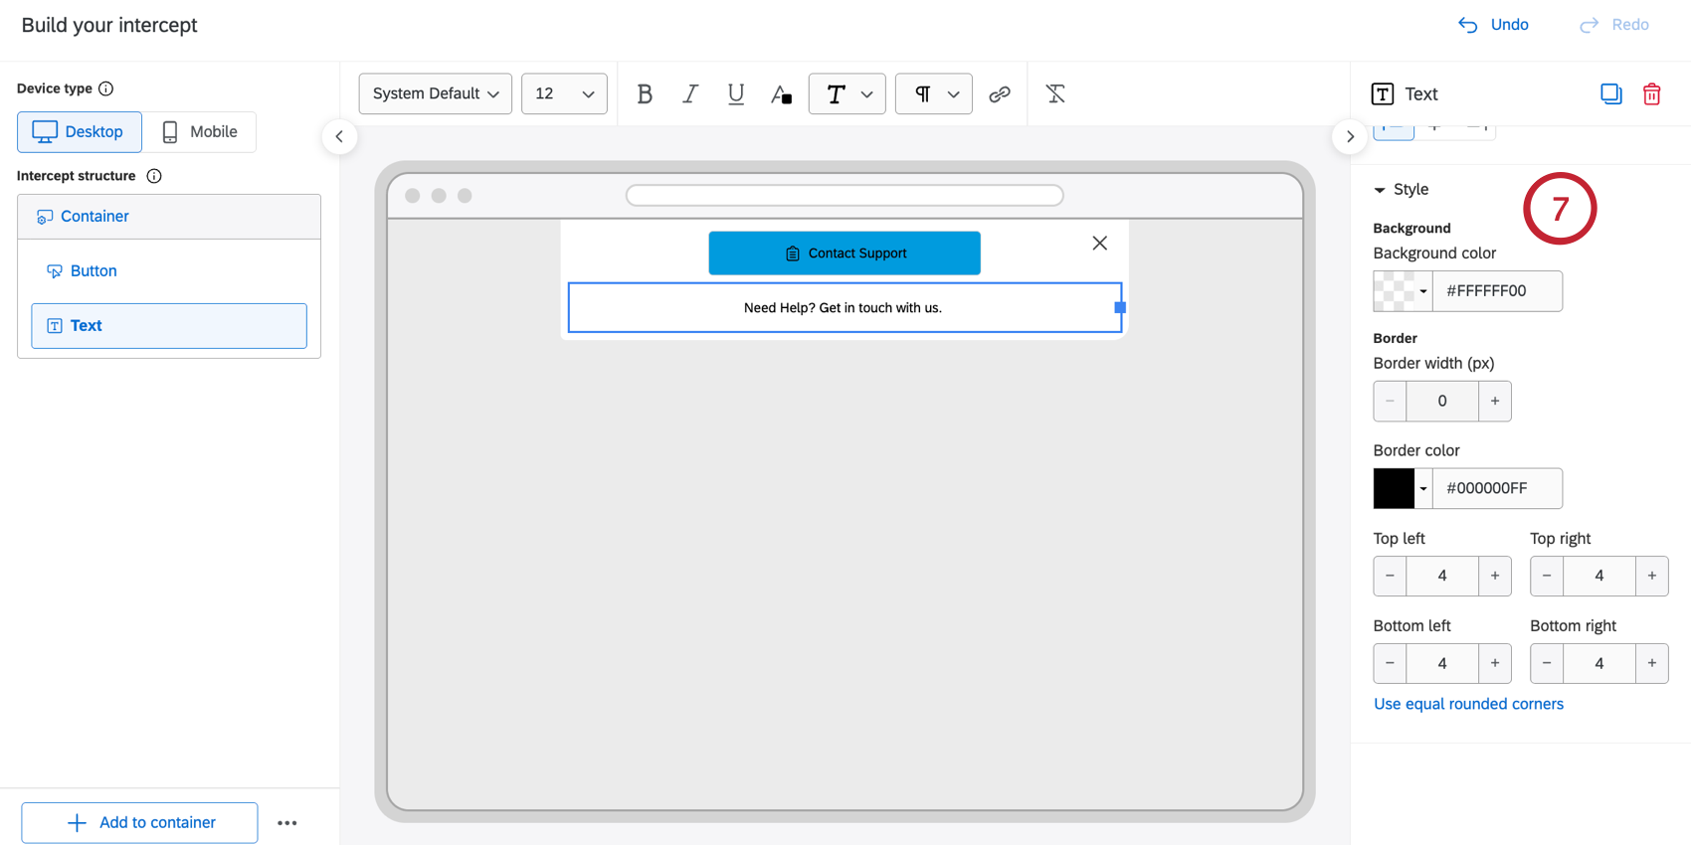Show Device type info tooltip icon
The height and width of the screenshot is (845, 1691).
click(106, 88)
